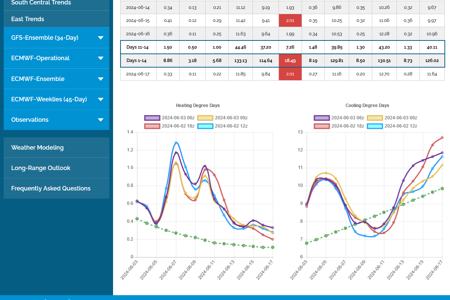Go to Frequently Asked Questions
The image size is (450, 300).
51,188
